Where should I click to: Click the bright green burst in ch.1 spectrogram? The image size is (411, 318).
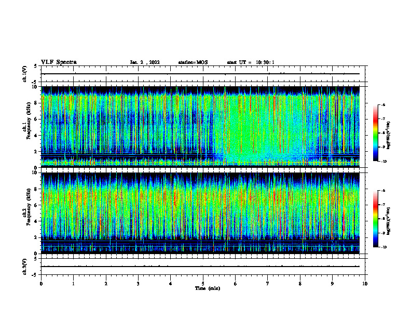pos(245,128)
